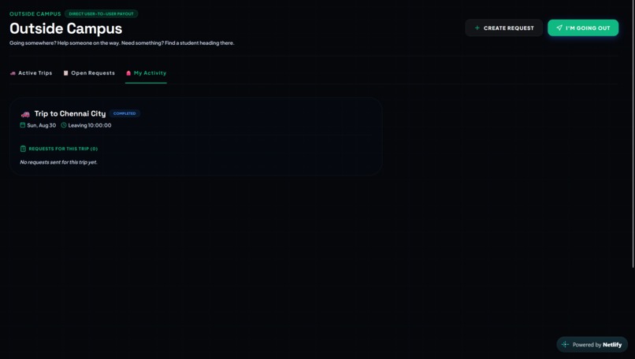Click the 'Going somewhere?' subtitle text
The image size is (635, 359).
click(122, 43)
